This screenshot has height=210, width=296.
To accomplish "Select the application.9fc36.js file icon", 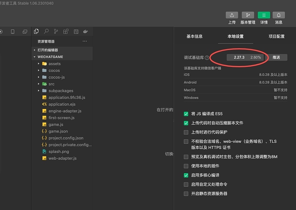I will point(44,98).
